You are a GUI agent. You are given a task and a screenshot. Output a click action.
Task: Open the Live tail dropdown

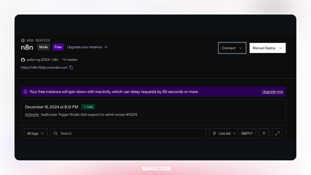coord(224,133)
